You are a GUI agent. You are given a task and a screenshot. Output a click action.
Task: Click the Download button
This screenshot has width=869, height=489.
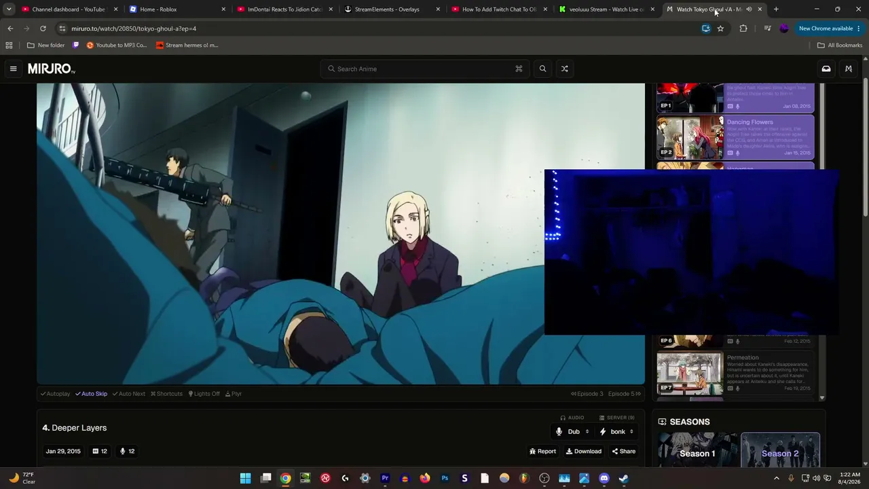point(584,451)
